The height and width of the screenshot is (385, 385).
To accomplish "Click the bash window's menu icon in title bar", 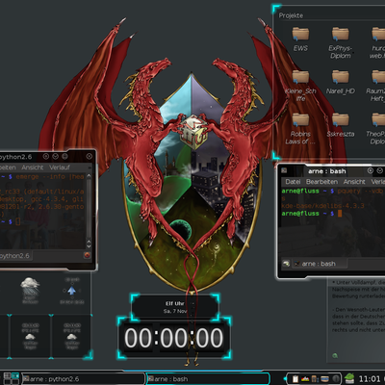I will coord(284,170).
